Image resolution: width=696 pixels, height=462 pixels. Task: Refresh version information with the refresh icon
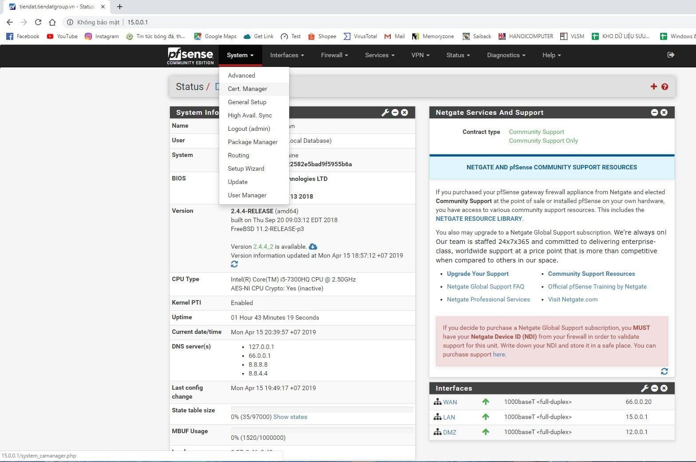234,264
